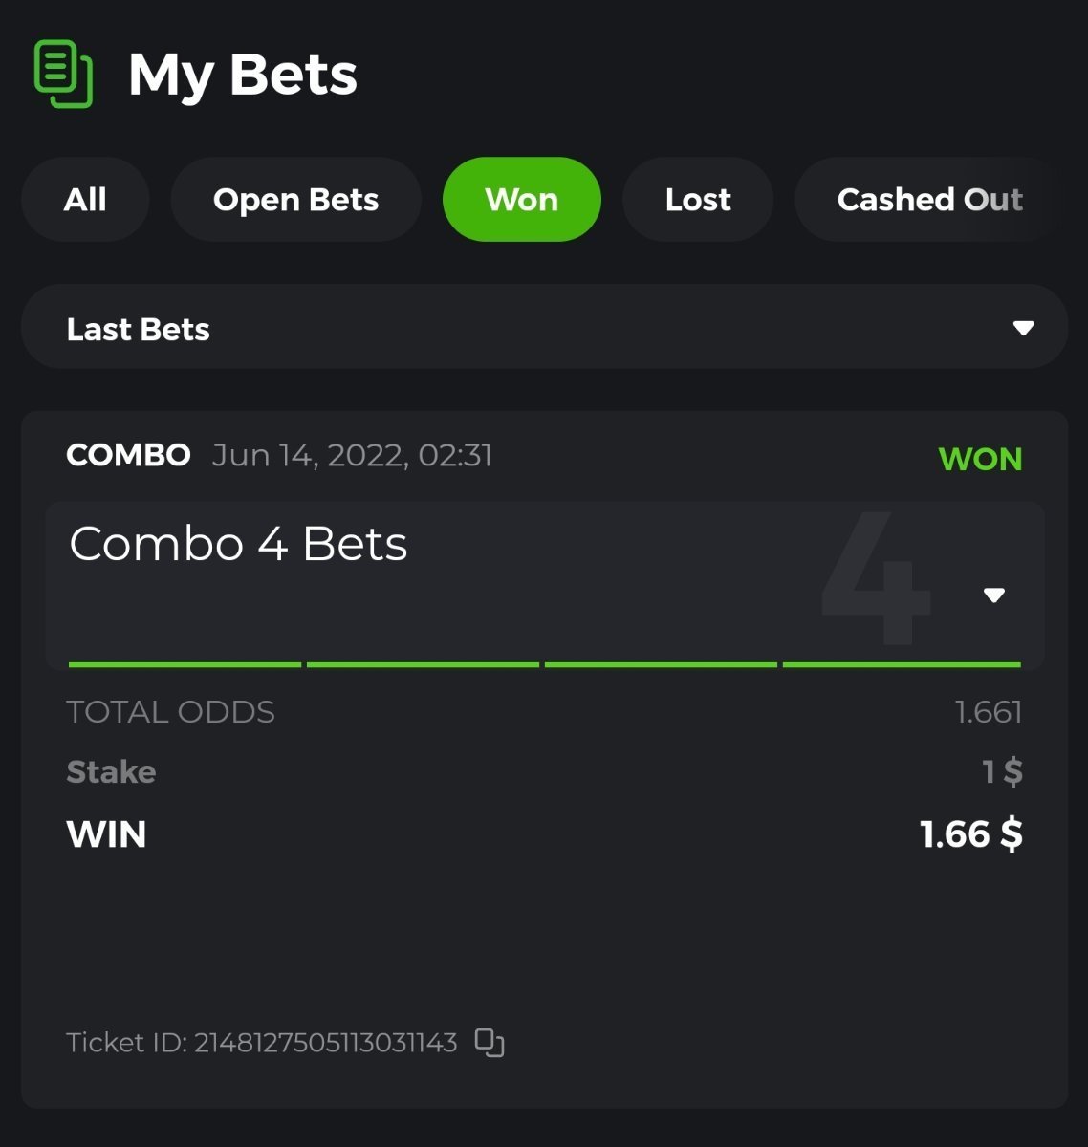Expand the Combo 4 Bets details arrow
Screen dimensions: 1088x1147
994,595
